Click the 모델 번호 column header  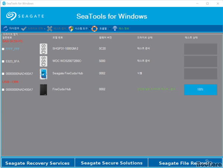[58, 38]
